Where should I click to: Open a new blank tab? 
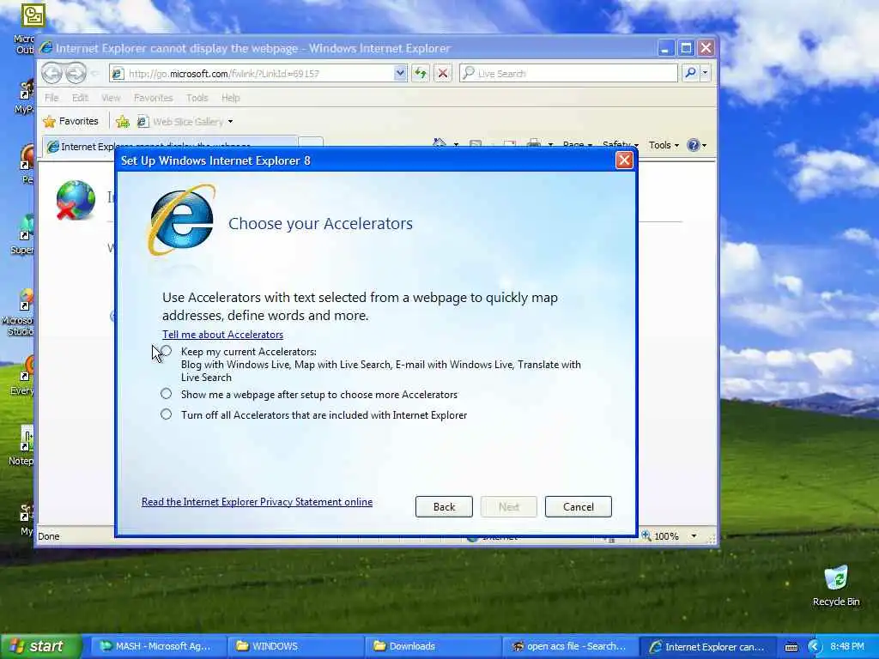pyautogui.click(x=311, y=143)
